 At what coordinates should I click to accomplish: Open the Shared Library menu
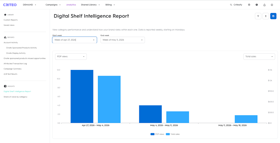(90, 5)
